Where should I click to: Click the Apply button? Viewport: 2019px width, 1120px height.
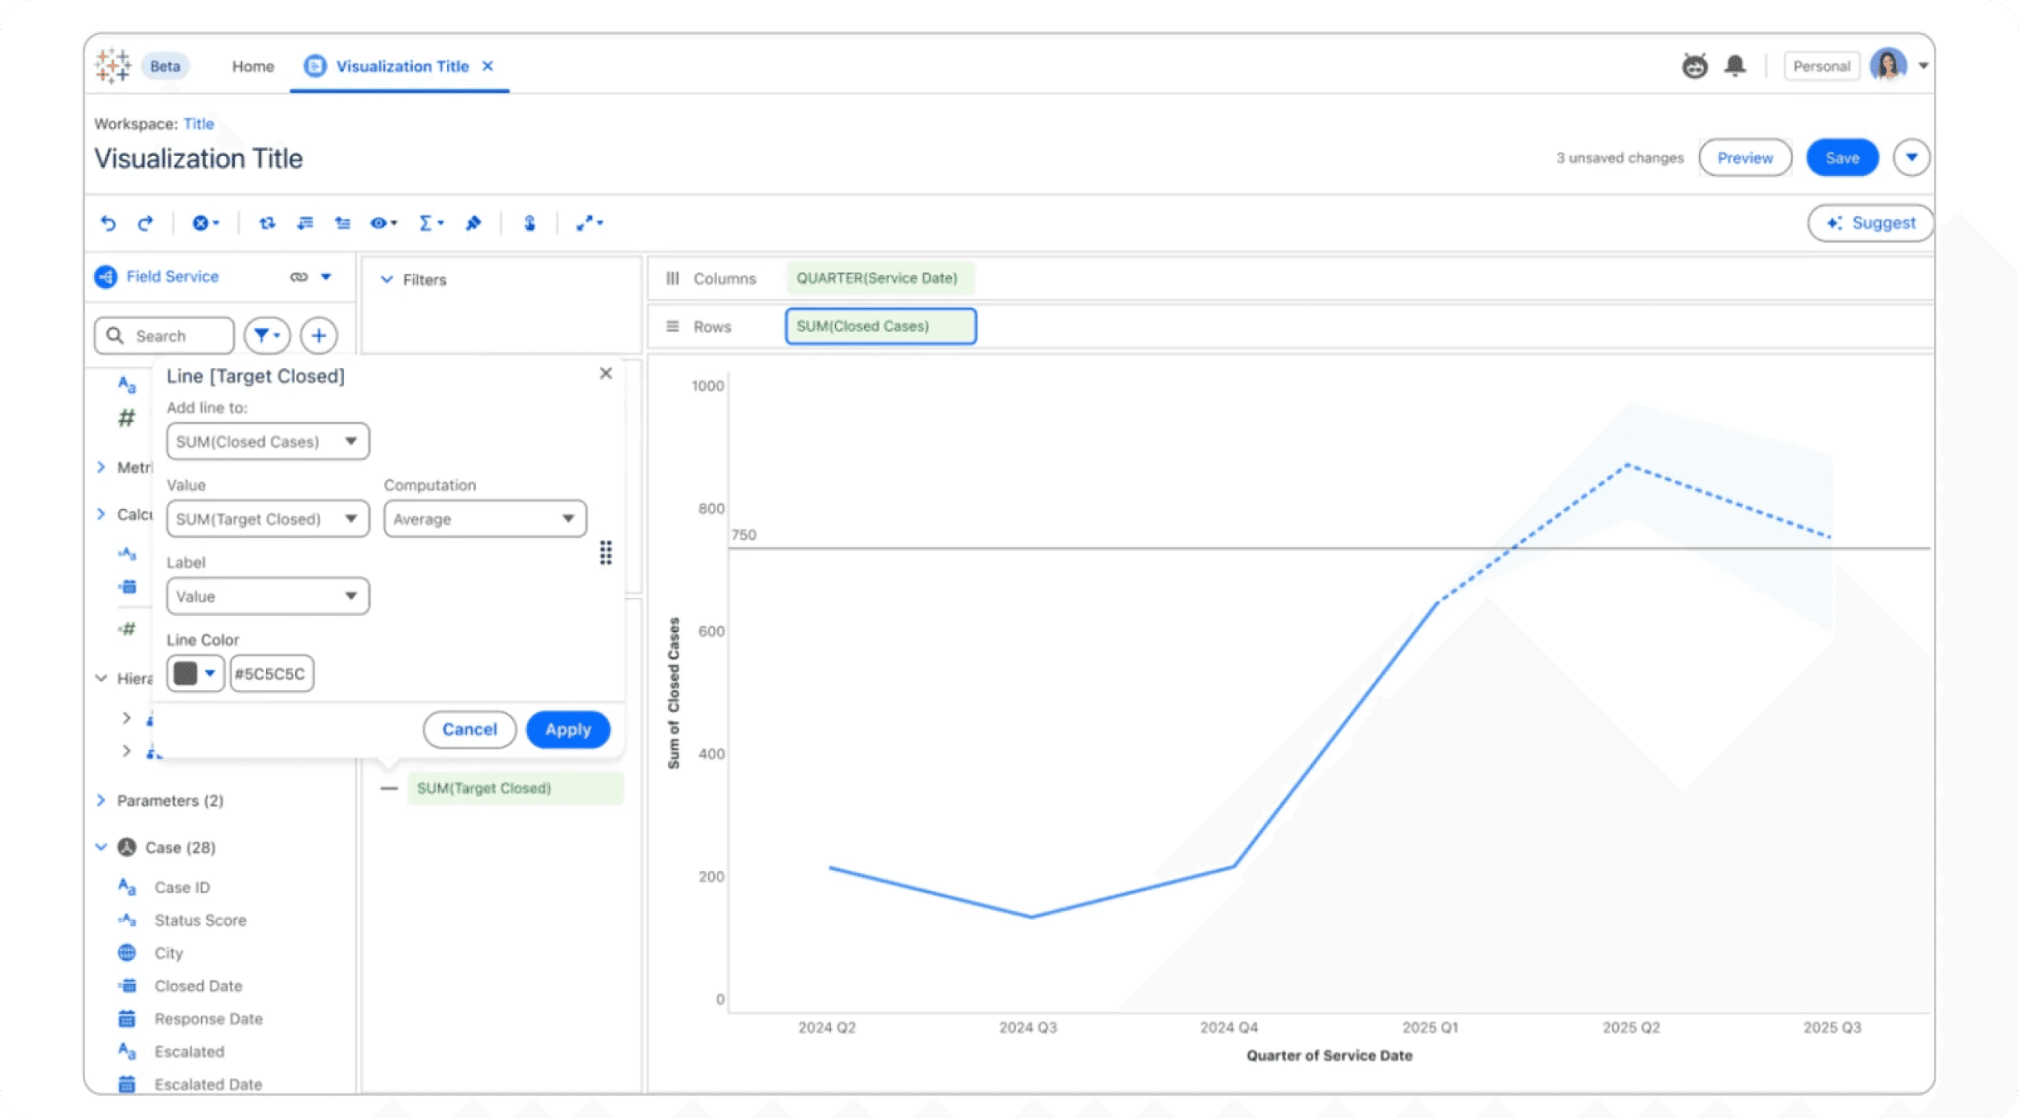(x=567, y=730)
